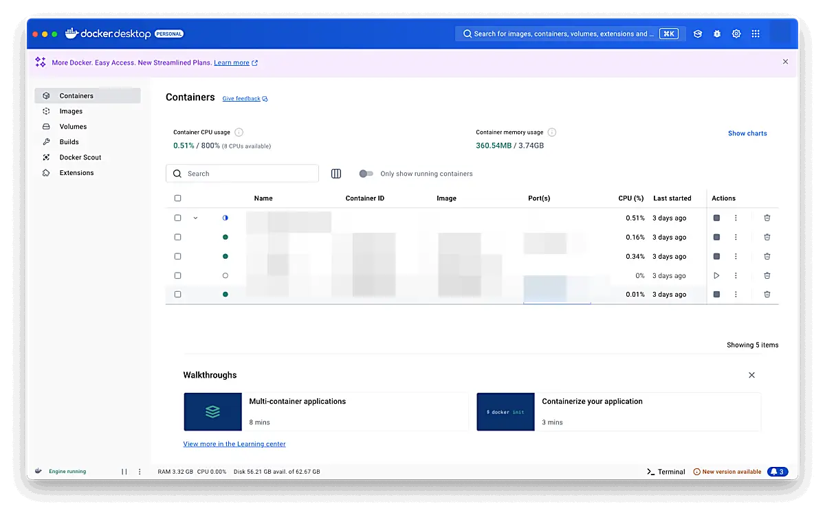Delete the container at 0.34% CPU
Viewport: 825px width, 515px height.
pyautogui.click(x=767, y=256)
